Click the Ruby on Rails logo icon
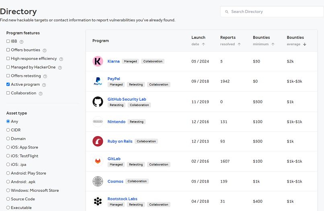Screen dimensions: 324x211 (x=98, y=141)
